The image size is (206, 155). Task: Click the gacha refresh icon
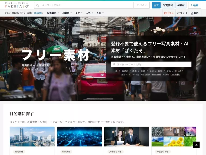point(165,13)
